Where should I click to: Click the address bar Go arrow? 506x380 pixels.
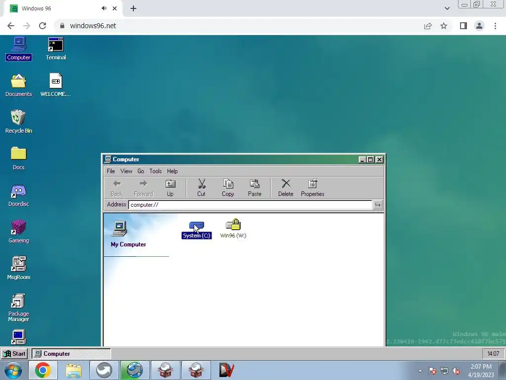pos(378,205)
